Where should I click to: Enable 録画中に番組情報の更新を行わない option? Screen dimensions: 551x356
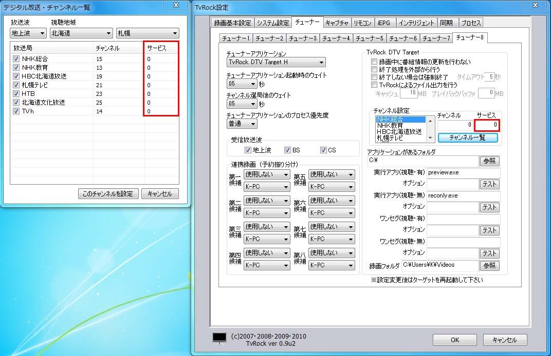[x=374, y=62]
